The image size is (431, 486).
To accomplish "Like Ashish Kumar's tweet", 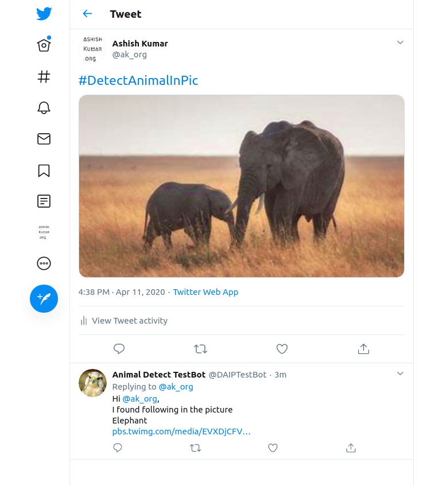I will coord(282,349).
